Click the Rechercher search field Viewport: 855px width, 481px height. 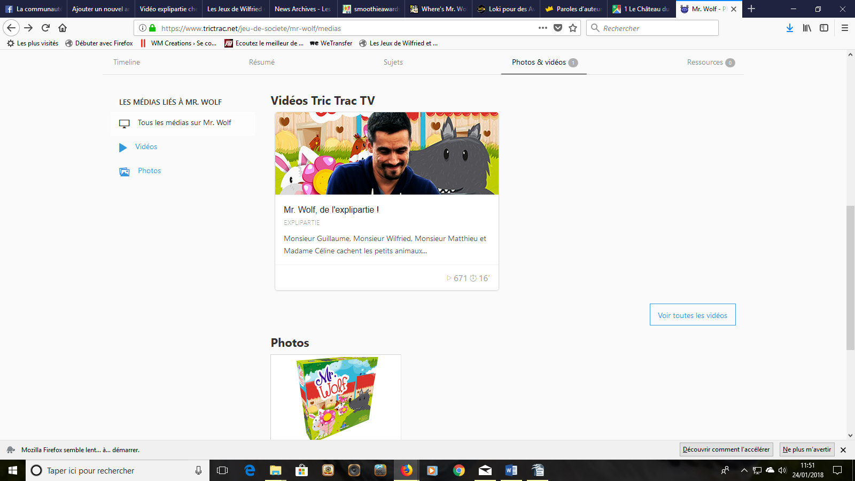[x=657, y=28]
